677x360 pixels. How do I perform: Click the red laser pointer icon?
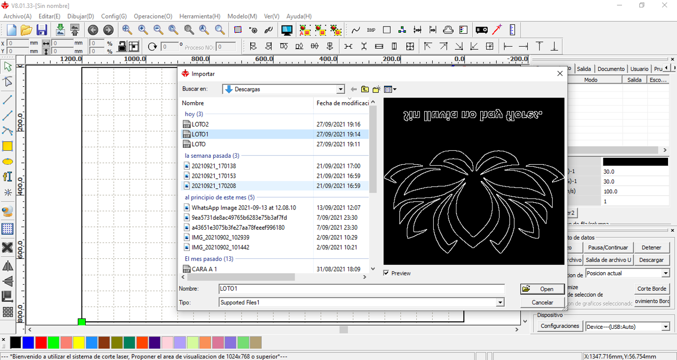pos(497,30)
